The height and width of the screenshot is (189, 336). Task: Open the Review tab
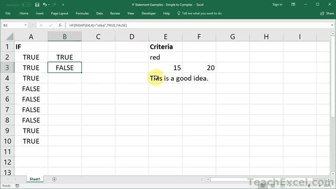pos(115,13)
